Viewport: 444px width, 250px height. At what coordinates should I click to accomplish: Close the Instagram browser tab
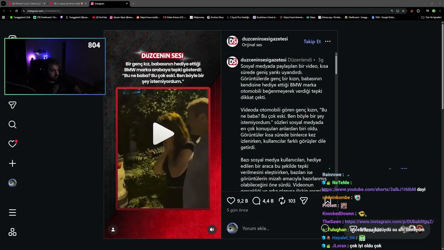pyautogui.click(x=127, y=3)
